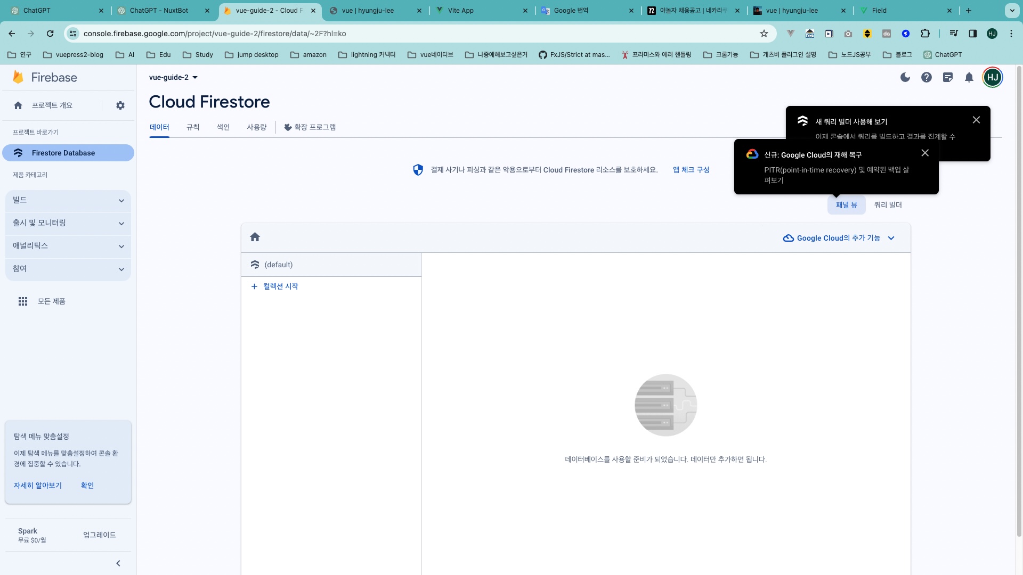
Task: Select the 규칙 tab
Action: point(193,127)
